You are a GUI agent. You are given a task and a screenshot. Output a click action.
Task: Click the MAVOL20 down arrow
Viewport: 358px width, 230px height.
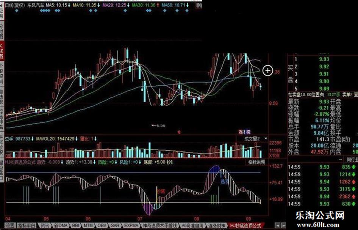pos(76,139)
